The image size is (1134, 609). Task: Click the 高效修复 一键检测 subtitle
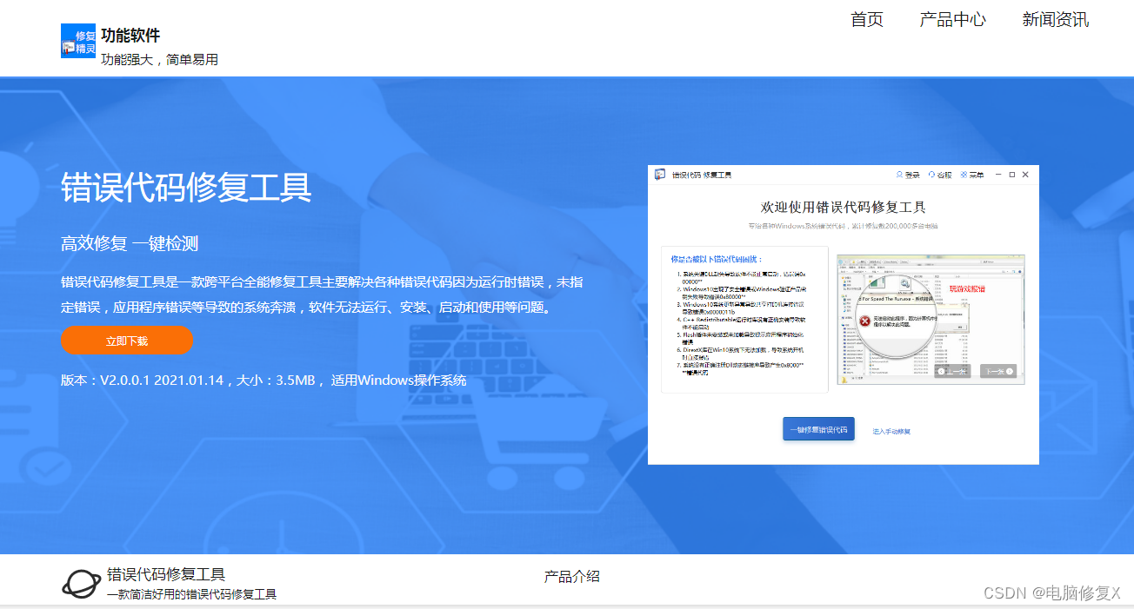130,243
